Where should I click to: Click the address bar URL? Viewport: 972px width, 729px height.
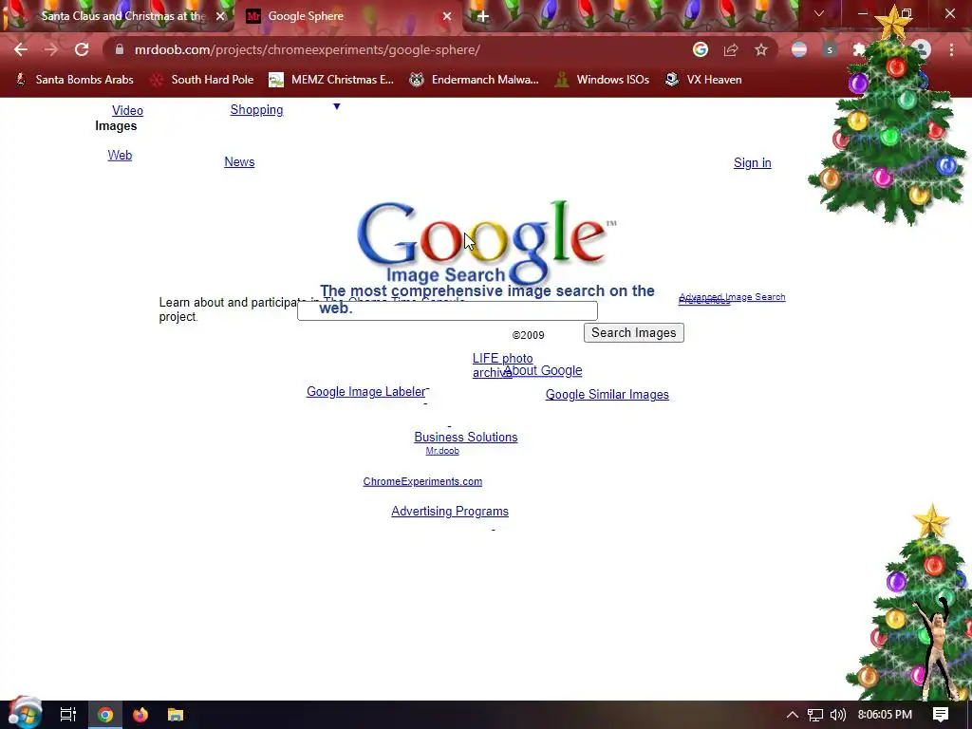tap(307, 49)
